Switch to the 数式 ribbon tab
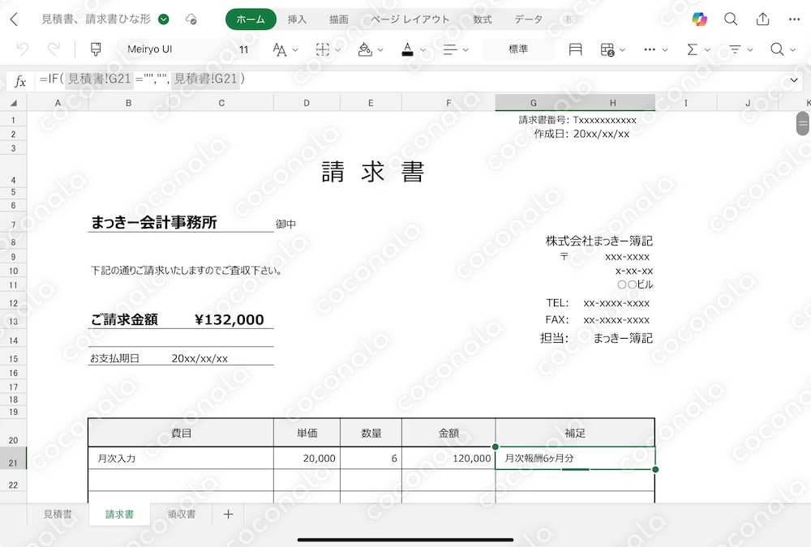Screen dimensions: 811x547 [482, 19]
